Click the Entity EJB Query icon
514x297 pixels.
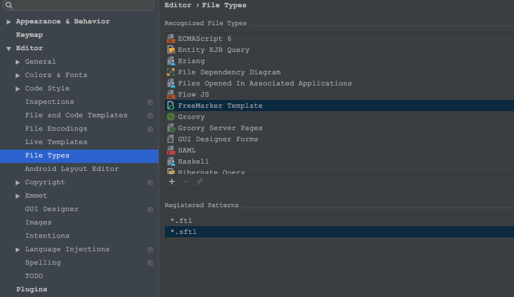pyautogui.click(x=171, y=50)
